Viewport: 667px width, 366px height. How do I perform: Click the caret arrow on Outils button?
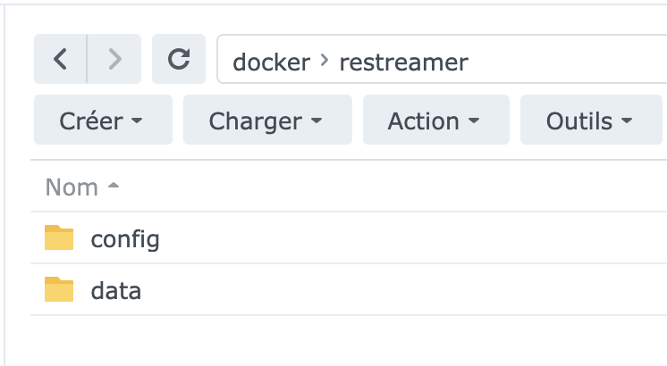click(x=626, y=121)
